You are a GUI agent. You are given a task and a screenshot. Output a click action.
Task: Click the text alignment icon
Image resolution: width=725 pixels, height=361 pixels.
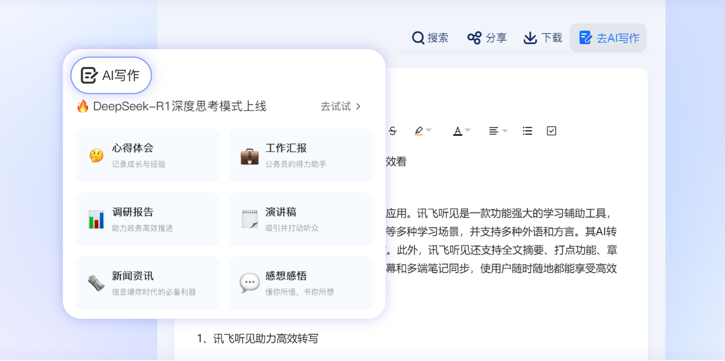[493, 131]
